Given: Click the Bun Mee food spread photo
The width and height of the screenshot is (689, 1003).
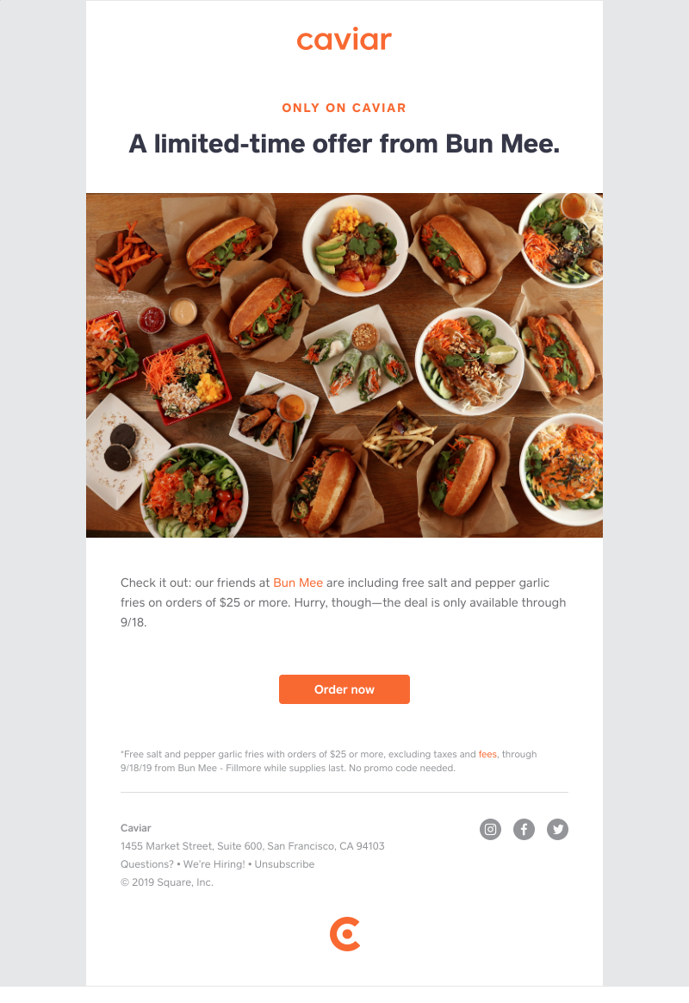Looking at the screenshot, I should (344, 365).
